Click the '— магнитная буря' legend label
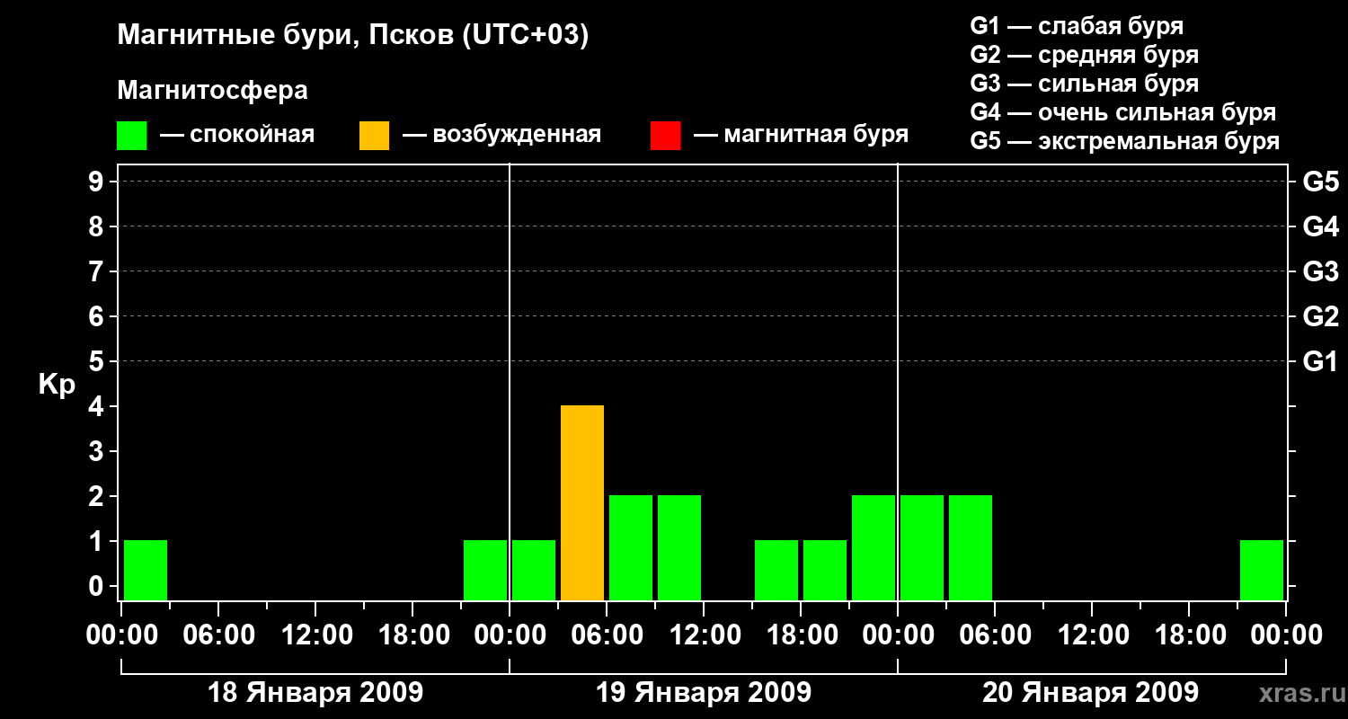 [x=801, y=135]
